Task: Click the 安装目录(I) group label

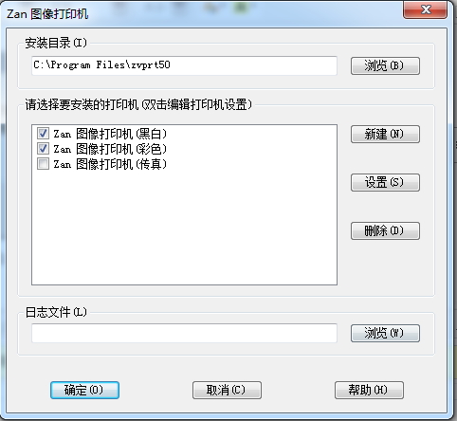Action: click(x=56, y=43)
